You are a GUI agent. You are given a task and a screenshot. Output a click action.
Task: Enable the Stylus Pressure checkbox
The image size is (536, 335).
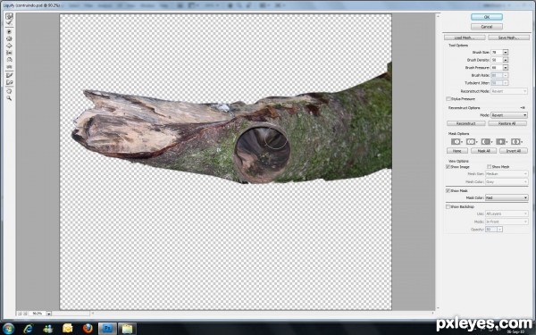point(448,99)
